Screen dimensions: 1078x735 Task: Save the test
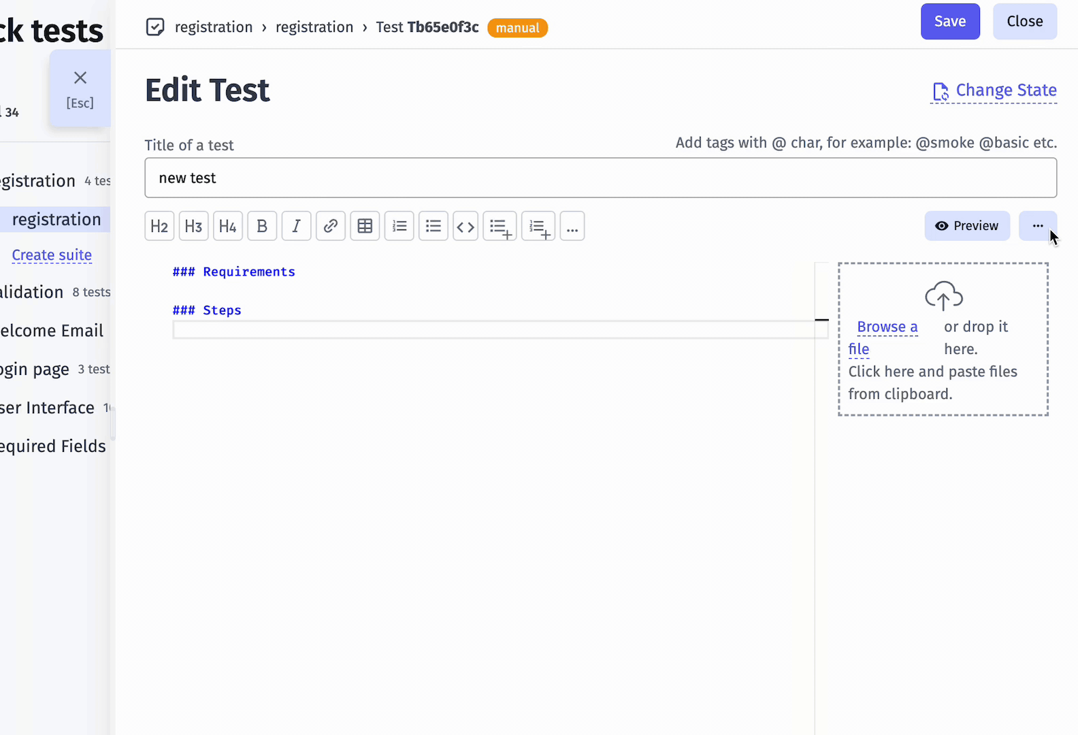950,21
